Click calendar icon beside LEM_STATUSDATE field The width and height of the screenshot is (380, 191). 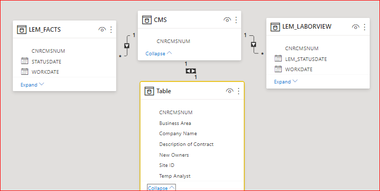tap(278, 58)
